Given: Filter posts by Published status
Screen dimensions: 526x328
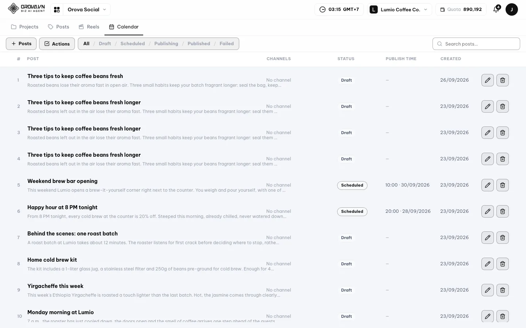Looking at the screenshot, I should coord(199,44).
